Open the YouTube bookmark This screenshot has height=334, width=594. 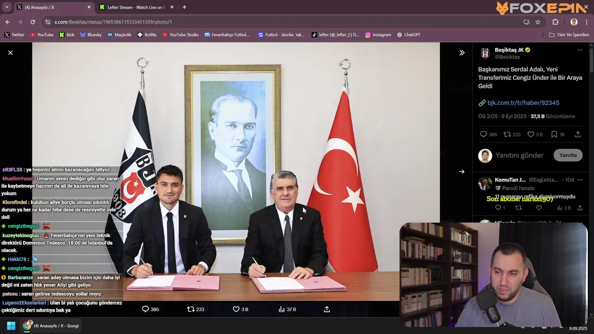pos(42,35)
